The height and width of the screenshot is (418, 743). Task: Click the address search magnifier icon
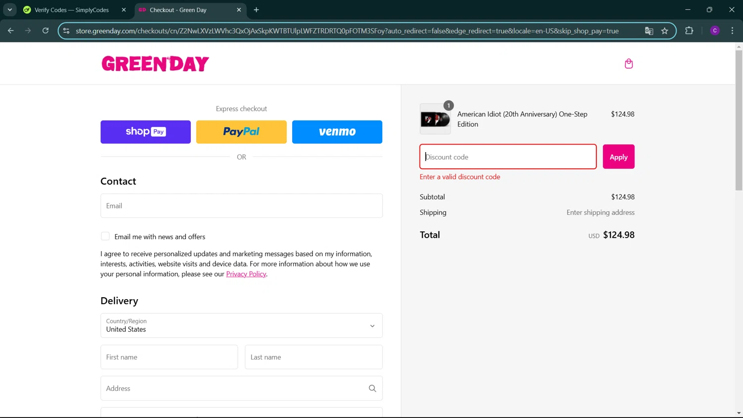[372, 389]
